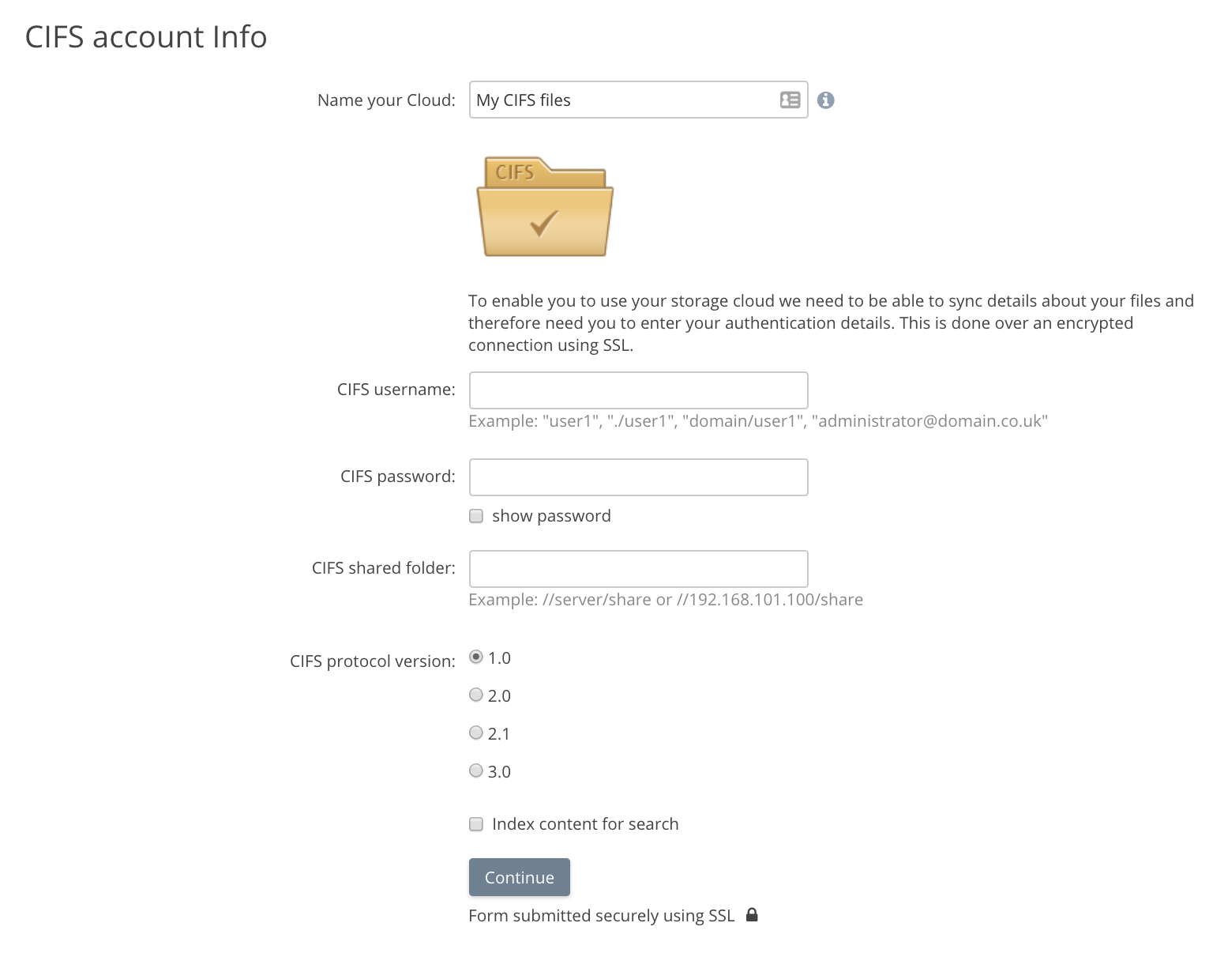Select CIFS protocol version 2.0
This screenshot has width=1213, height=953.
(x=476, y=695)
